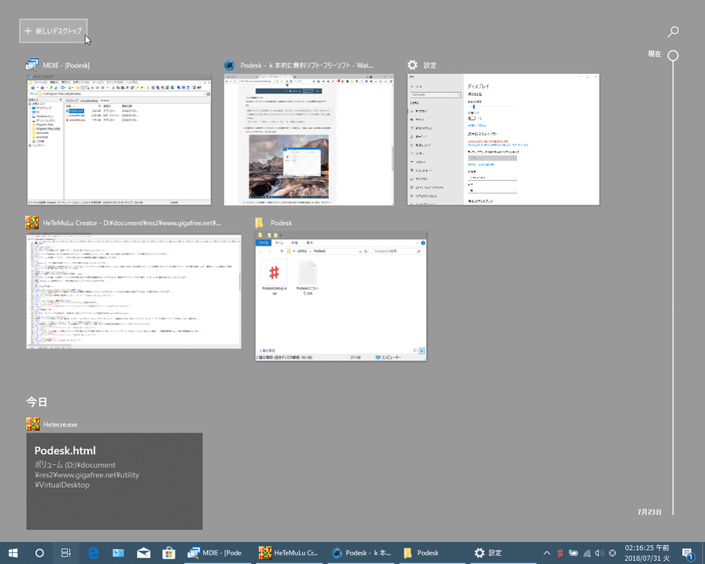
Task: Click the Hetecre.exe icon under 今日
Action: coord(33,424)
